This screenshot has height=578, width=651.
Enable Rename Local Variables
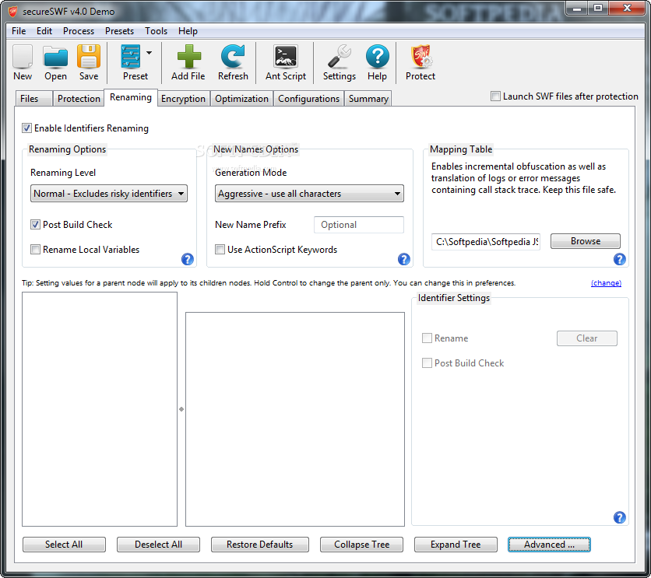click(x=35, y=250)
